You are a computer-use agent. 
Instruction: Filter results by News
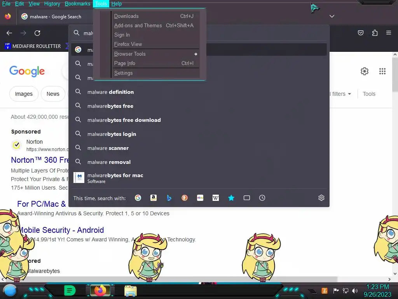coord(53,94)
